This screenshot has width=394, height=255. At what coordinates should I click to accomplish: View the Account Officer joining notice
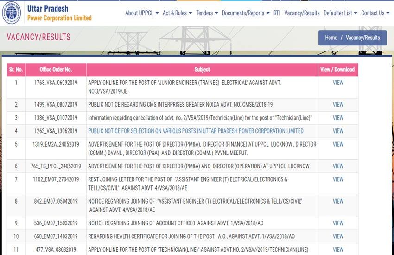(338, 223)
